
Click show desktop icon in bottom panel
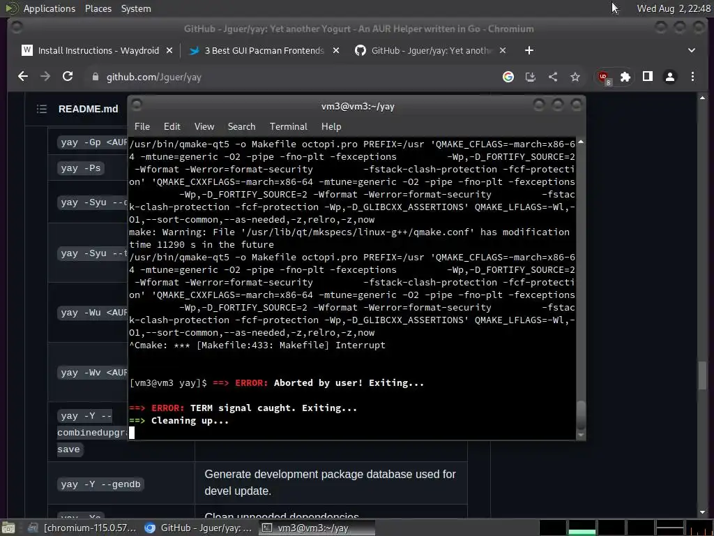coord(8,528)
